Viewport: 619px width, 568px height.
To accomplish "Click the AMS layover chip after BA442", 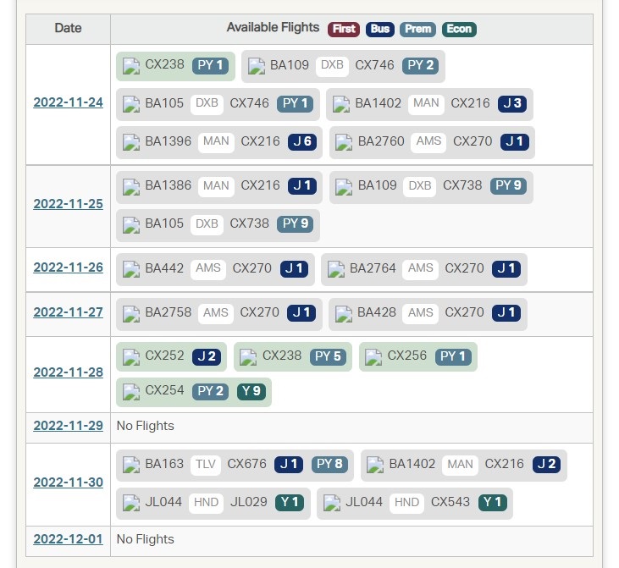I will pyautogui.click(x=208, y=268).
